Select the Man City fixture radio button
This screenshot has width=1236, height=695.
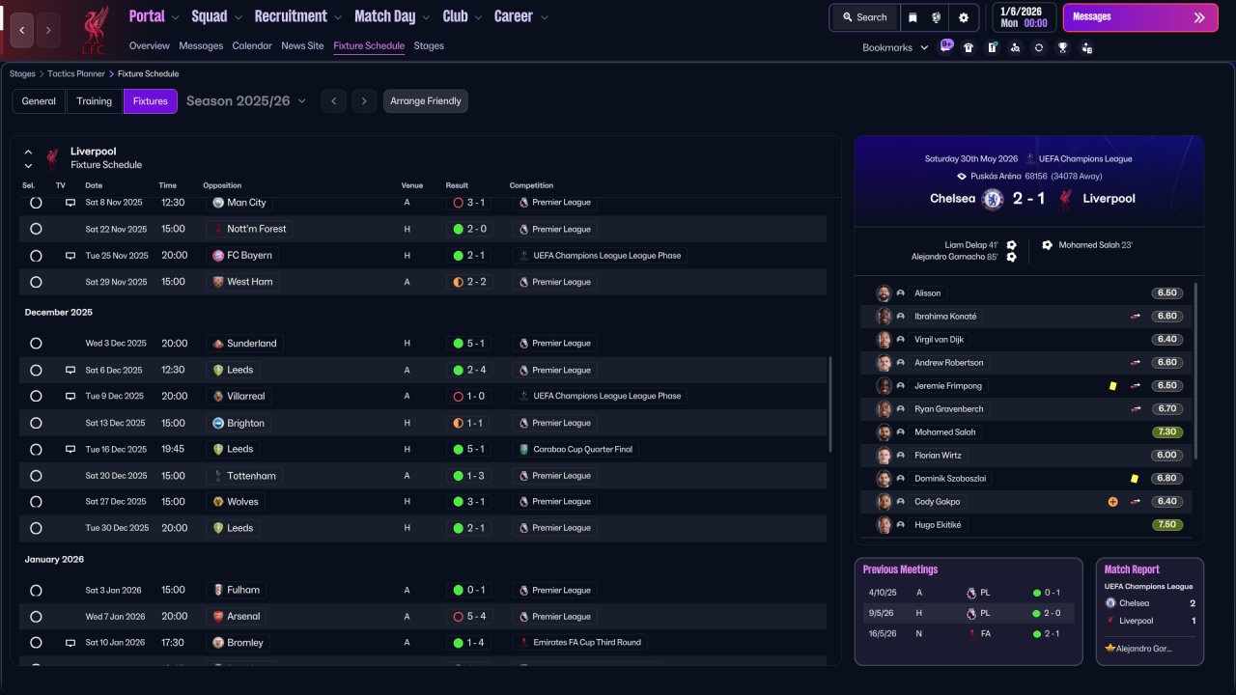tap(36, 203)
